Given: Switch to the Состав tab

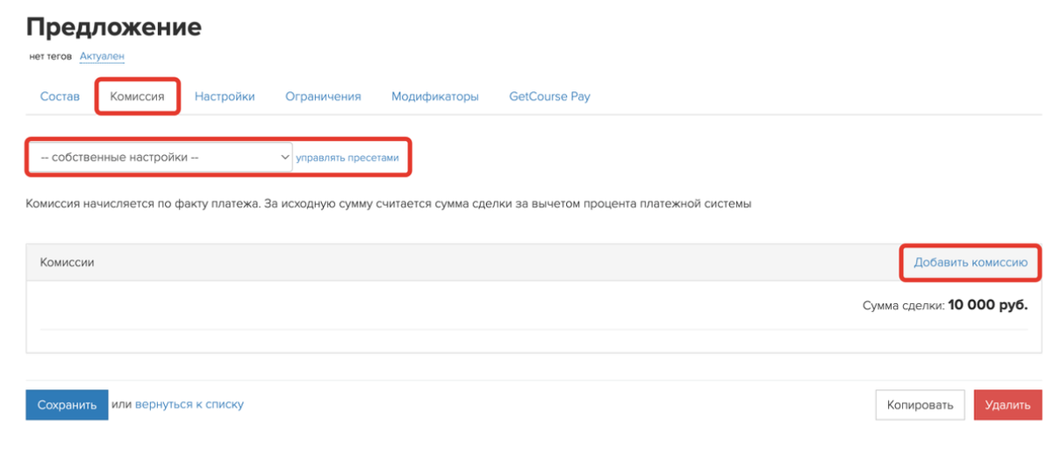Looking at the screenshot, I should pyautogui.click(x=60, y=96).
